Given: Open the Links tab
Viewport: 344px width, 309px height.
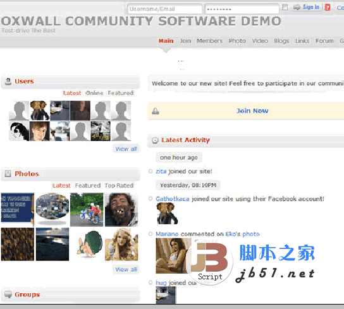Looking at the screenshot, I should click(x=302, y=41).
